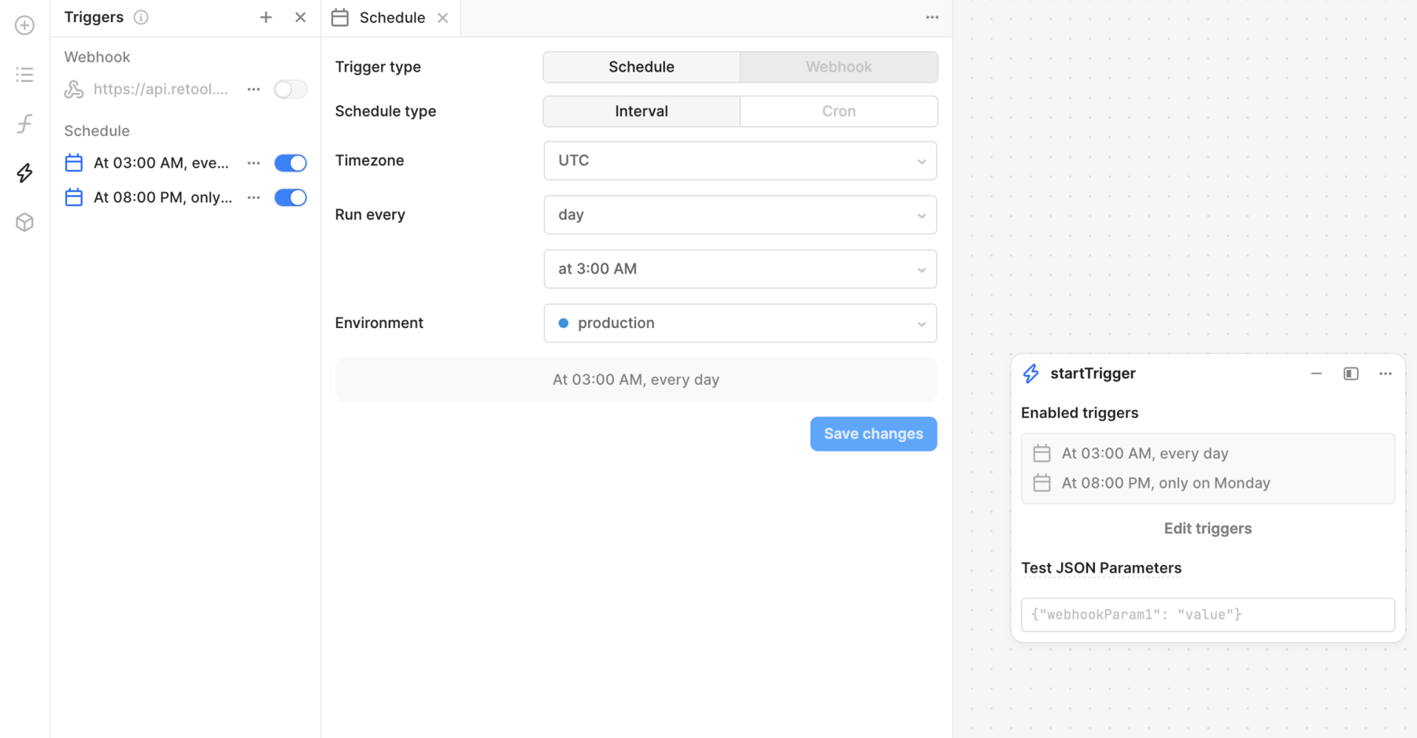1417x738 pixels.
Task: Open the production Environment dropdown
Action: point(739,323)
